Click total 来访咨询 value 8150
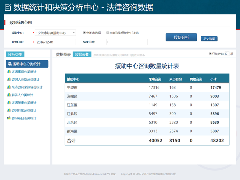 click(x=175, y=140)
